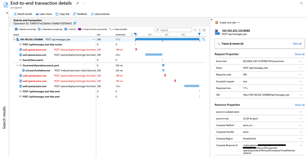Collapse the 100.100.202.120:8080 request tree node
306x157 pixels.
[x=14, y=40]
